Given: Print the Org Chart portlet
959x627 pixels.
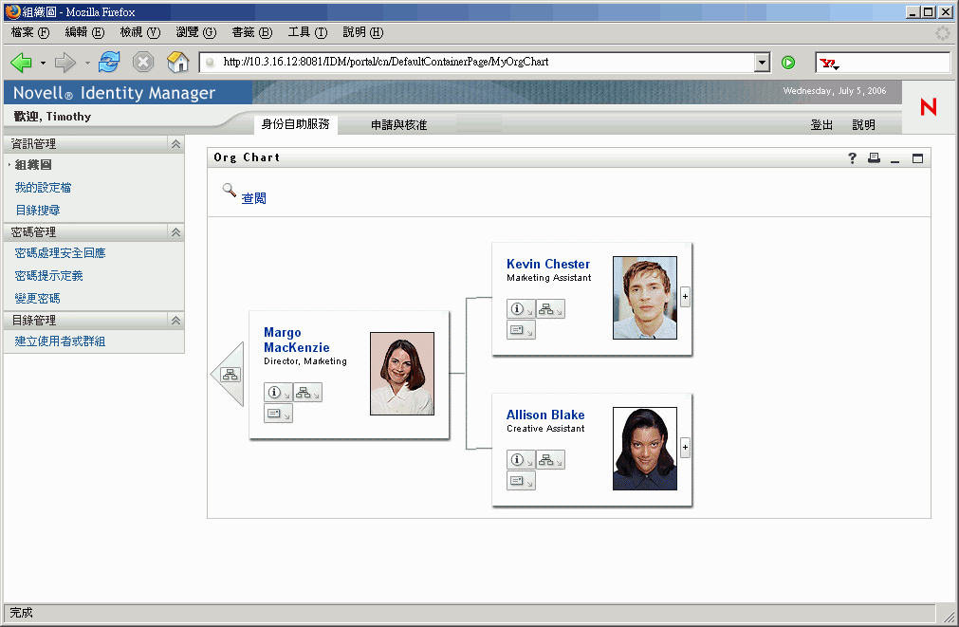Looking at the screenshot, I should 874,157.
